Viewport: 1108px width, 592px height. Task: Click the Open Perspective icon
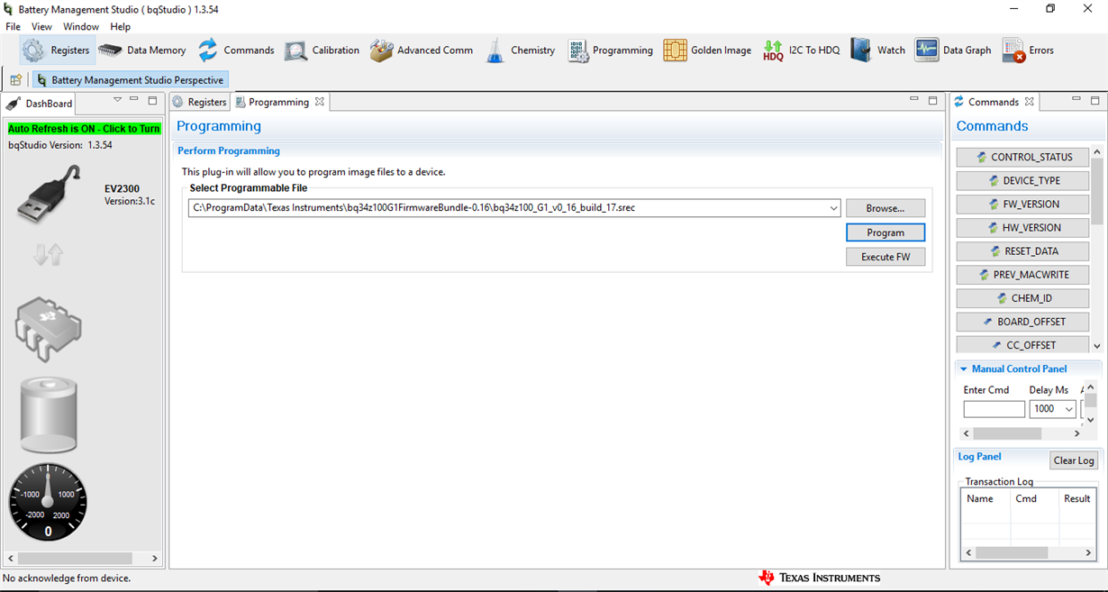15,80
